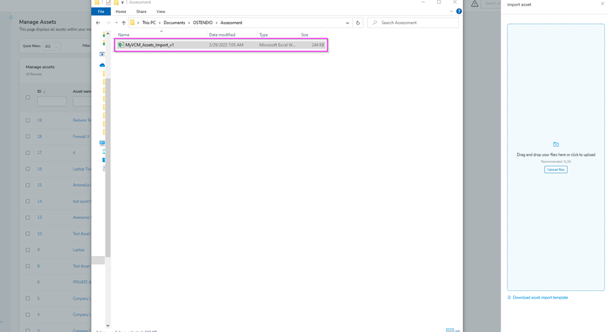Refresh the Assessment folder view

358,23
